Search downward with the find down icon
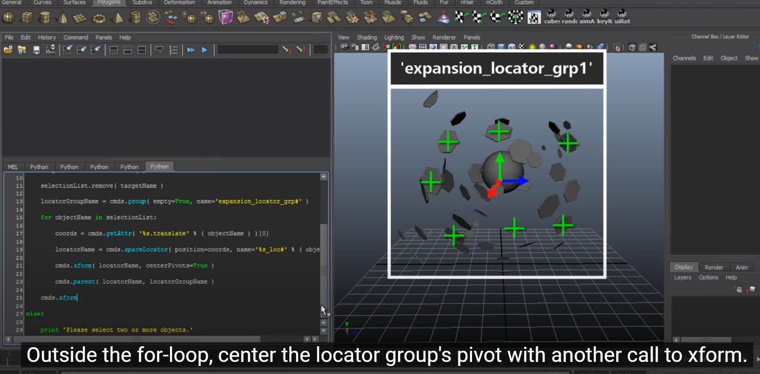Image resolution: width=760 pixels, height=374 pixels. point(287,50)
